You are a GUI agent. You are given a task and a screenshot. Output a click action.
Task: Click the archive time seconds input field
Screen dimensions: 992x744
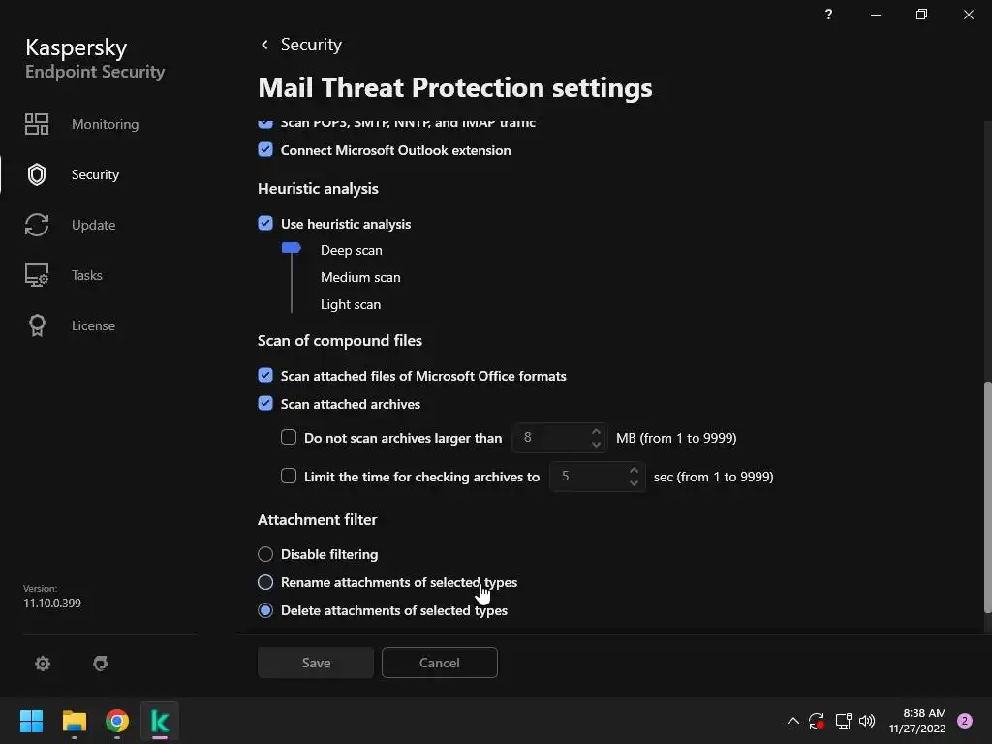pos(597,477)
